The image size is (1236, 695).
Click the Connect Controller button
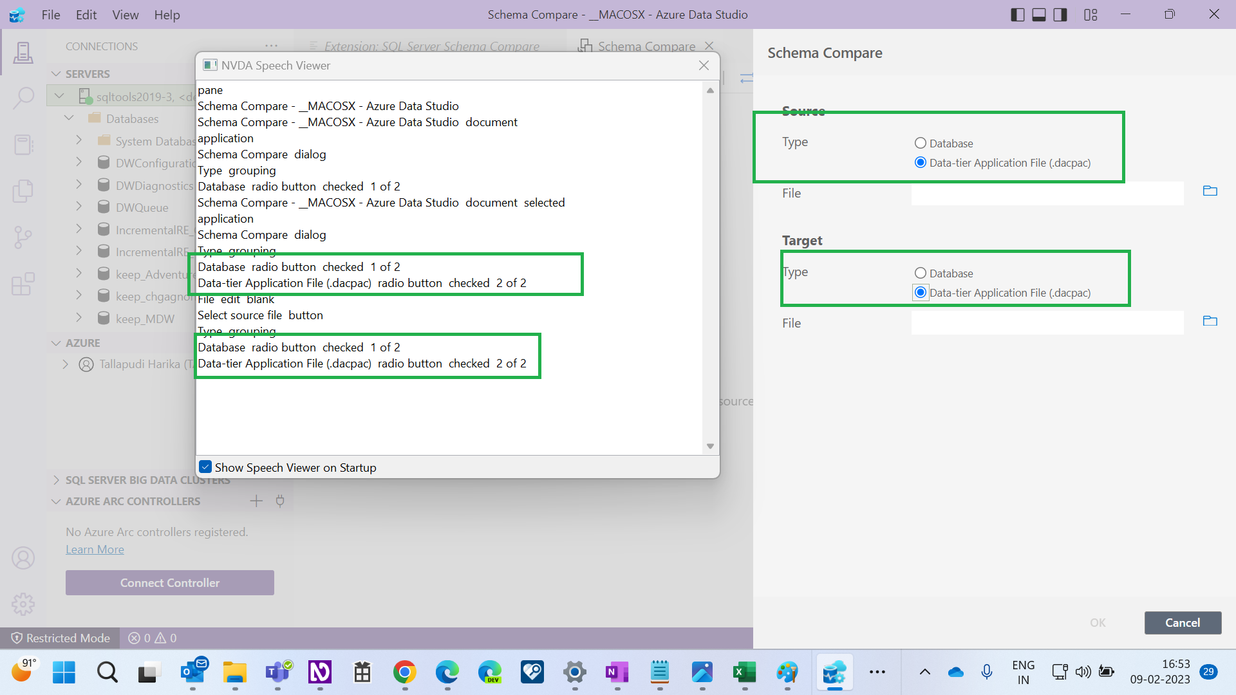coord(169,582)
